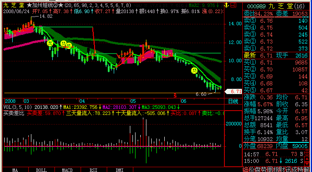Image resolution: width=312 pixels, height=172 pixels.
Task: Open the 指 tab at bottom right
Action: pyautogui.click(x=276, y=169)
